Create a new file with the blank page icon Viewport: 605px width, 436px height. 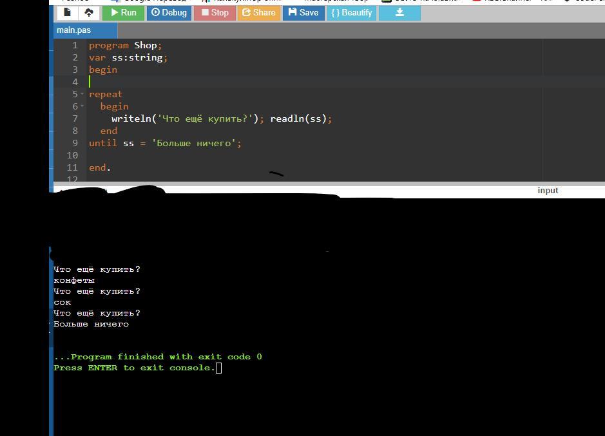[68, 12]
